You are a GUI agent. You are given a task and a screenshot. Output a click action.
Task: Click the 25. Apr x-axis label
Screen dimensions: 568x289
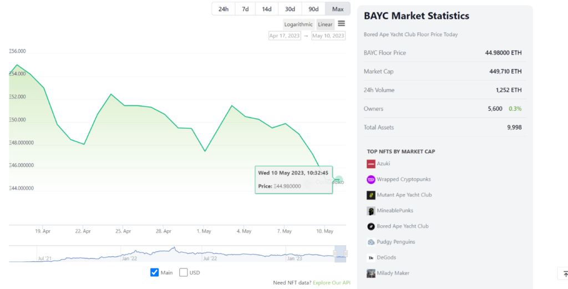click(123, 231)
